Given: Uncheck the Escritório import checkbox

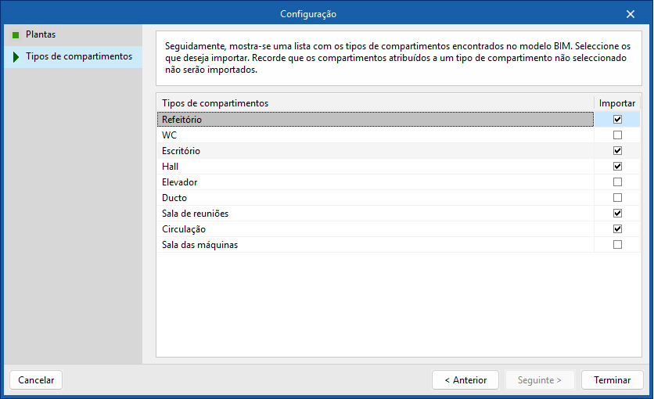Looking at the screenshot, I should coord(617,151).
